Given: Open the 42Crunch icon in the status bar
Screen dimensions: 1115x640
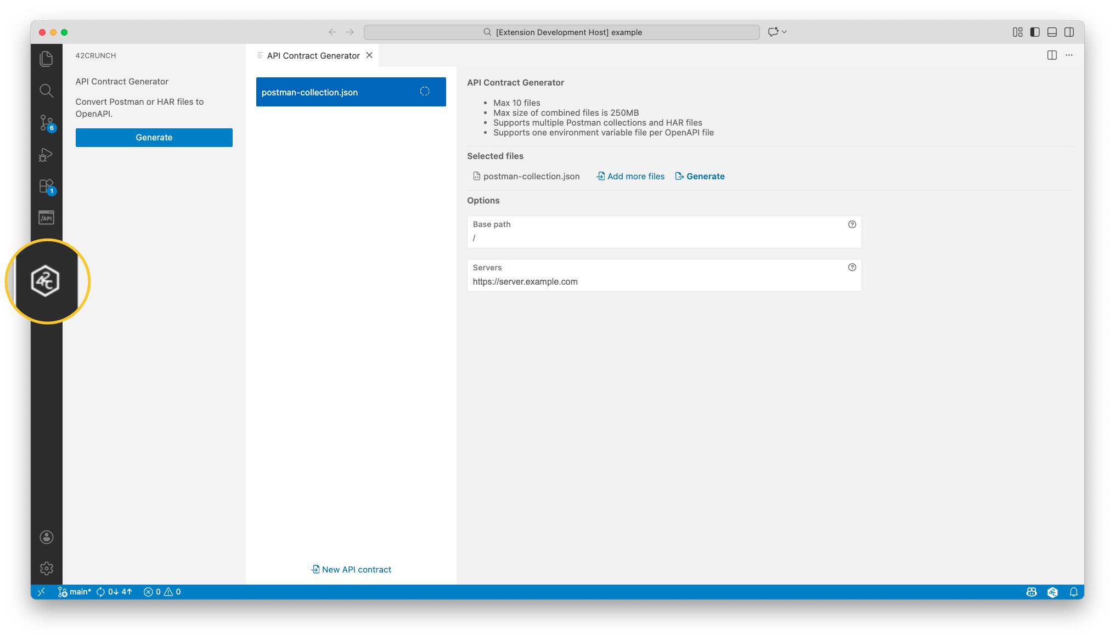Looking at the screenshot, I should tap(1052, 592).
